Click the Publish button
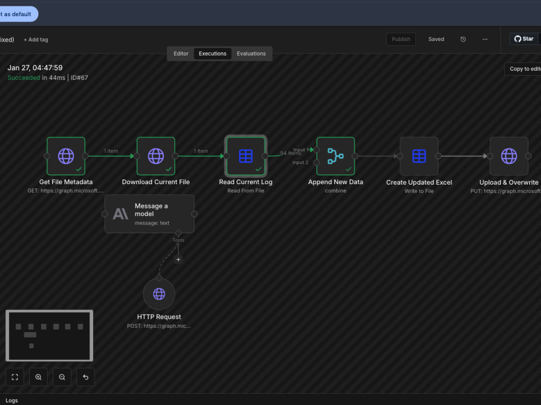 [x=401, y=39]
